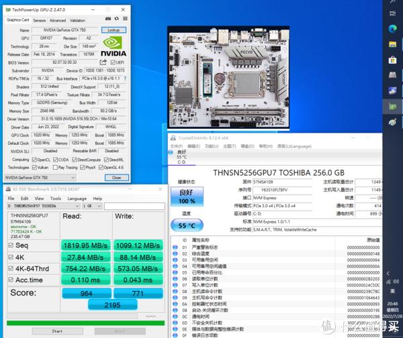Enable the Ray Tracing checkbox
This screenshot has width=403, height=338.
coord(55,168)
